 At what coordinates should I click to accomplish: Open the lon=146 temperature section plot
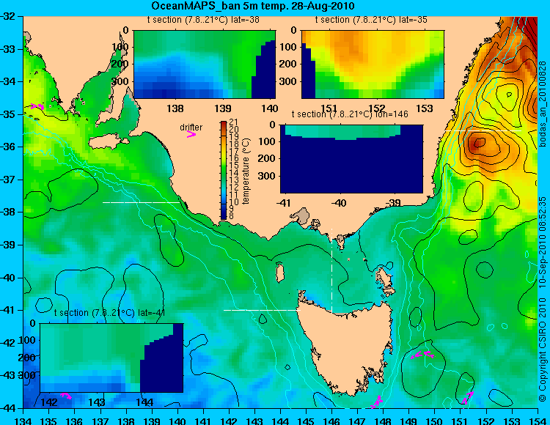click(x=351, y=159)
